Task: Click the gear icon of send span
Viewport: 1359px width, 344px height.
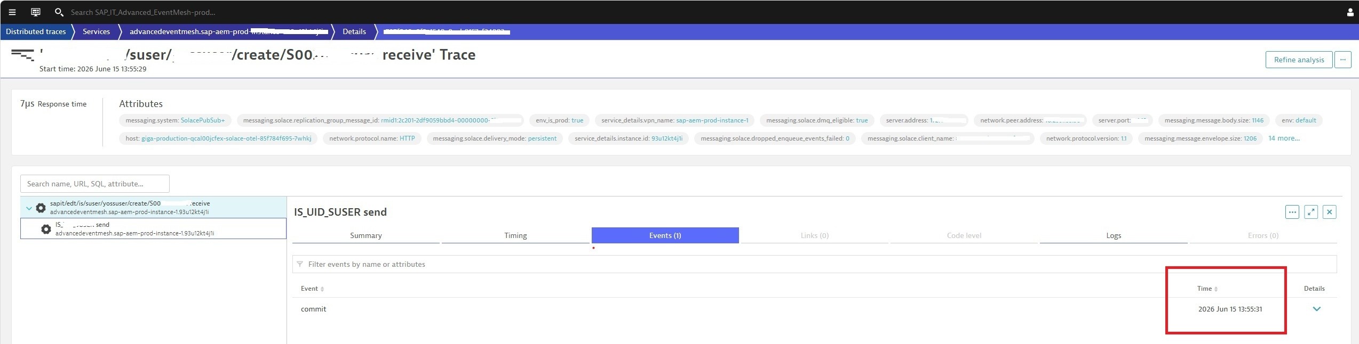Action: [46, 229]
